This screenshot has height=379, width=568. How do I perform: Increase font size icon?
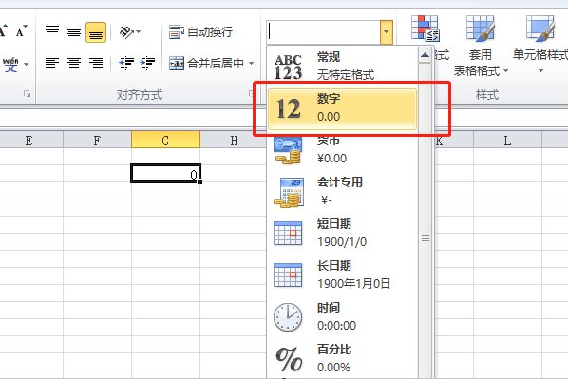coord(4,31)
